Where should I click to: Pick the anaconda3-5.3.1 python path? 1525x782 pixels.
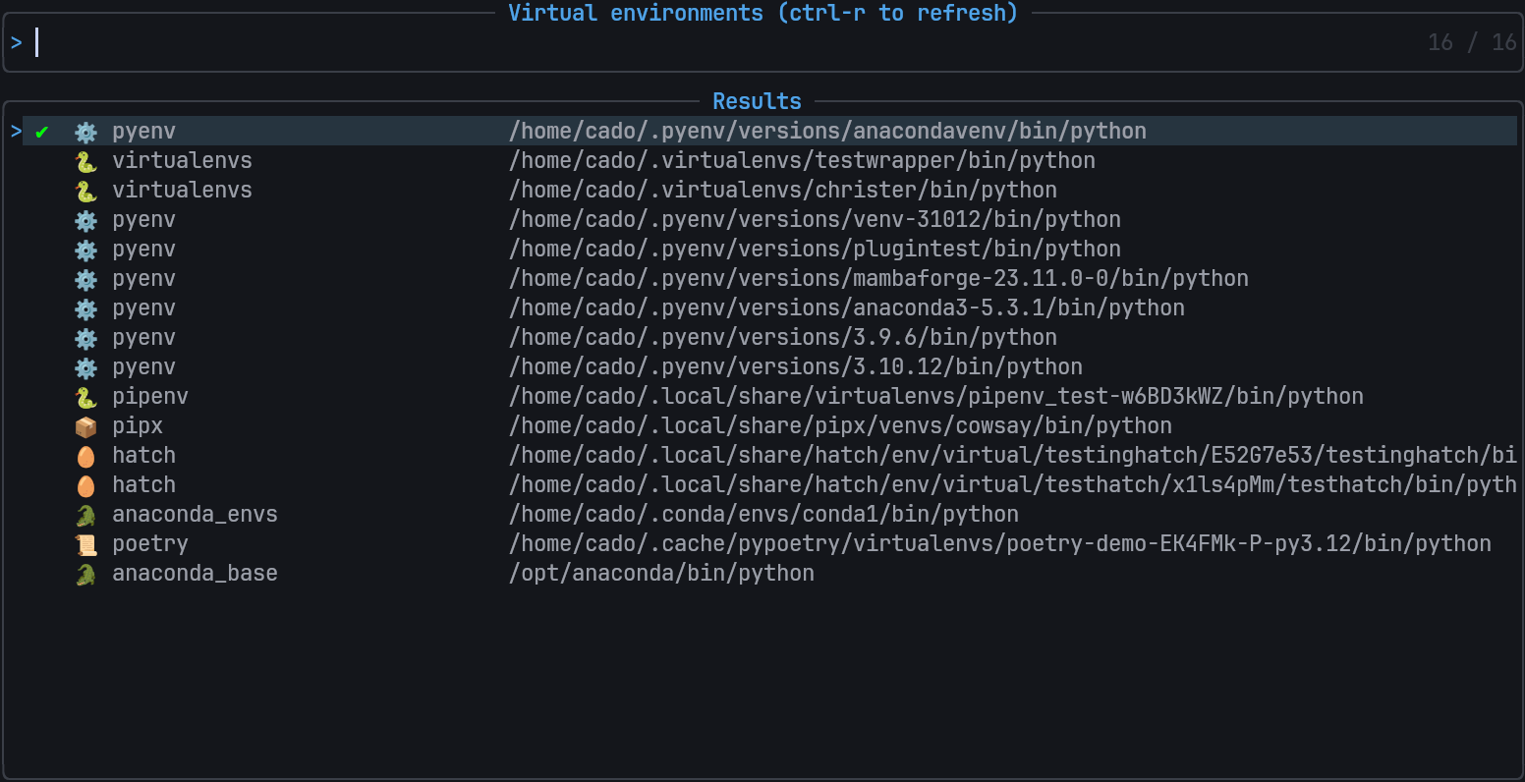pos(847,308)
